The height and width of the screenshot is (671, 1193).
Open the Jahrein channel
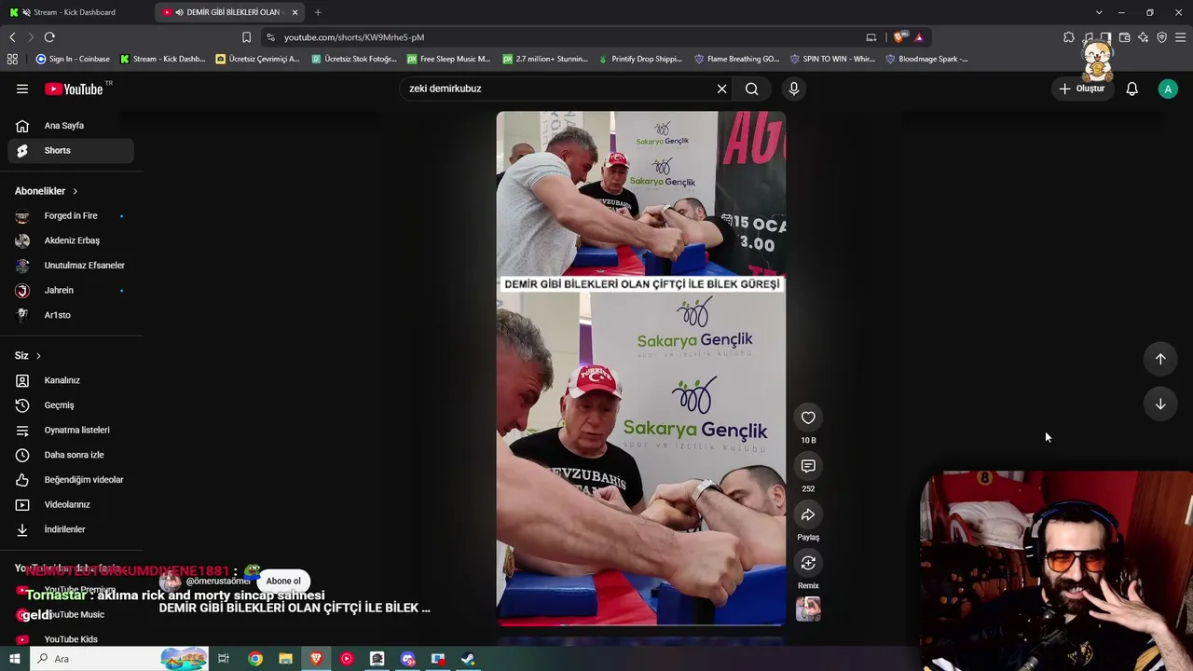point(71,290)
